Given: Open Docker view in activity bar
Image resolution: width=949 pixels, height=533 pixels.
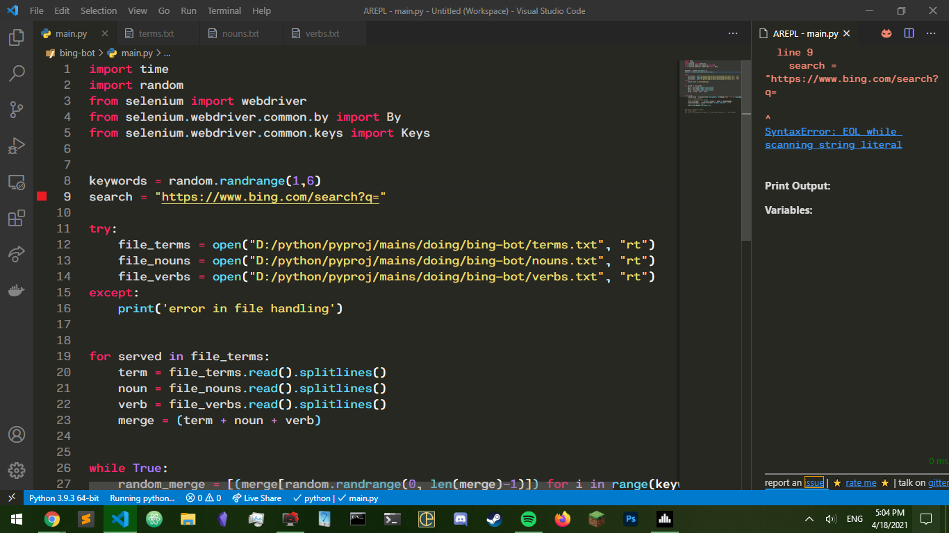Looking at the screenshot, I should (x=17, y=290).
